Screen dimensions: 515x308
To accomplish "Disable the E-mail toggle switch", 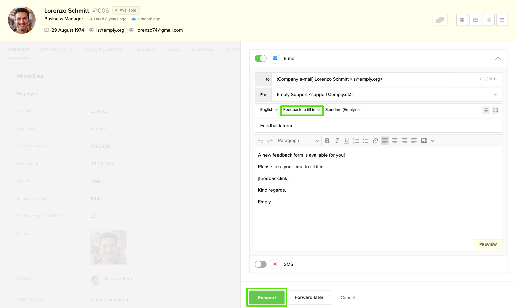I will click(x=261, y=58).
